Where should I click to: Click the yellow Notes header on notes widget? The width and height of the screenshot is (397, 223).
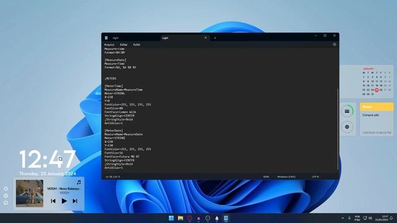[x=377, y=107]
